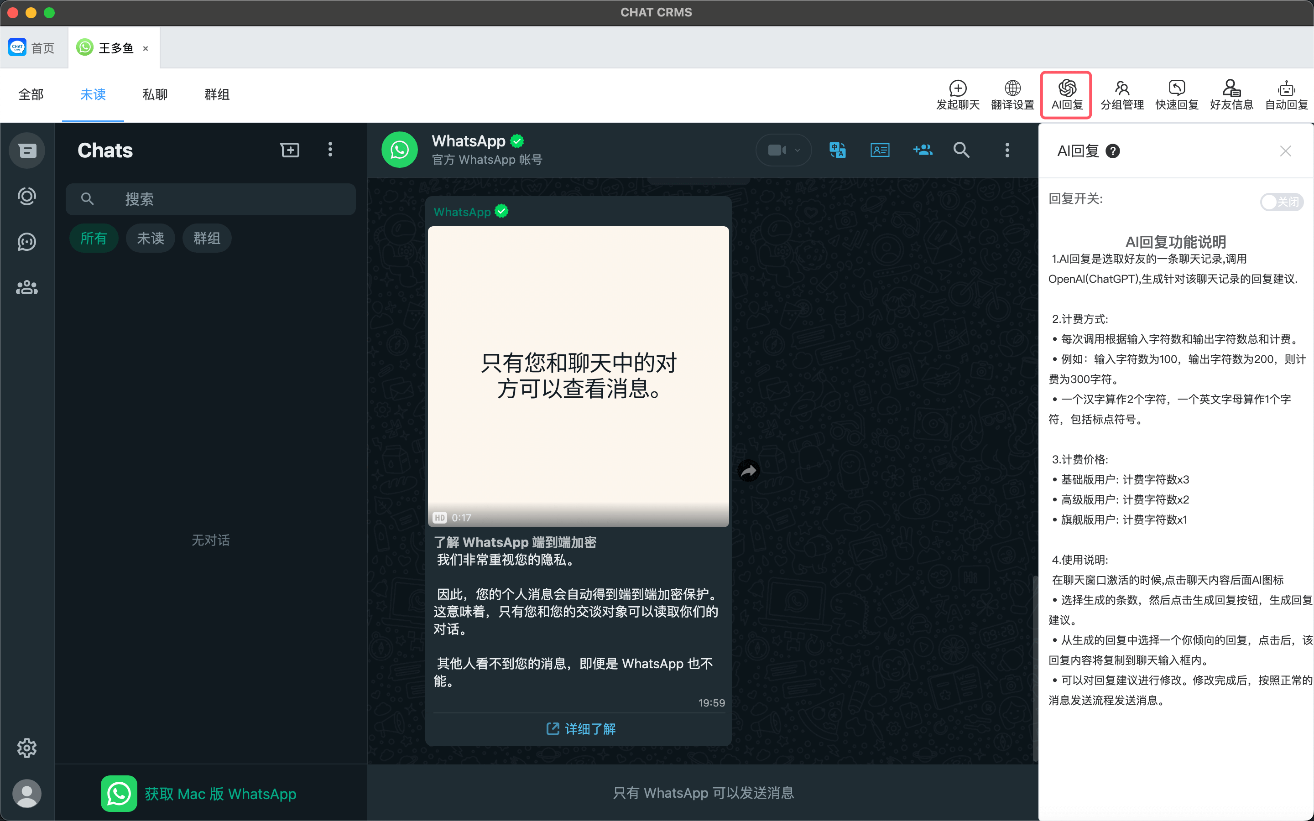Close the AI回复 side panel
The height and width of the screenshot is (821, 1314).
(1285, 151)
